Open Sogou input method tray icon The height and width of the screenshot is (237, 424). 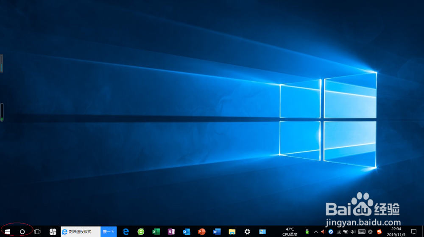379,231
